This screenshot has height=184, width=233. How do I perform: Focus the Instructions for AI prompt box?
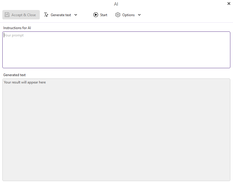coord(116,49)
